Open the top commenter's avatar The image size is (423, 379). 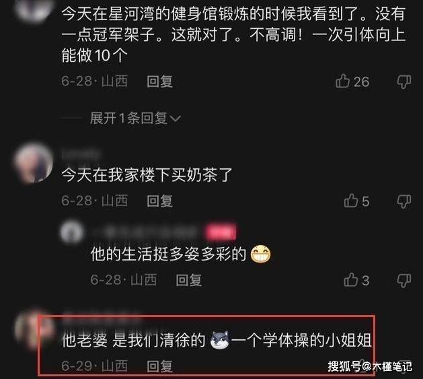(x=34, y=9)
